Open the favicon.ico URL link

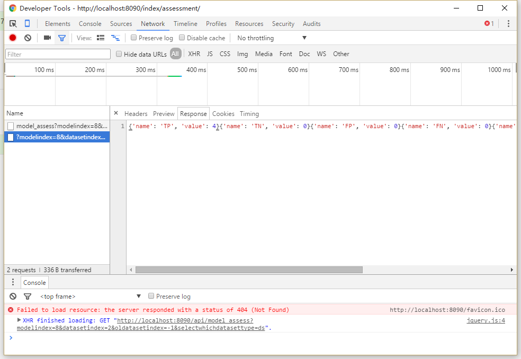tap(447, 310)
